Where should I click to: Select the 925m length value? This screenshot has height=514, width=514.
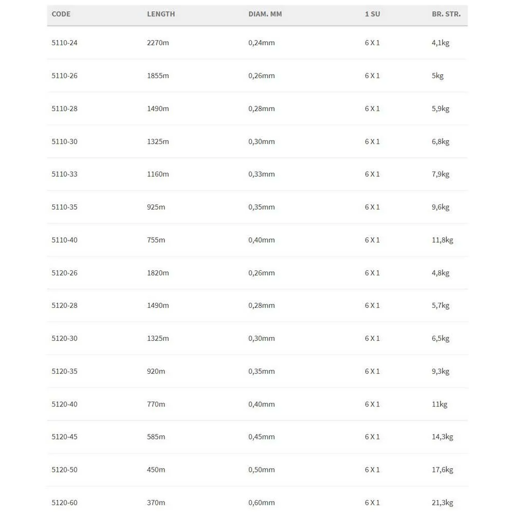click(x=156, y=207)
